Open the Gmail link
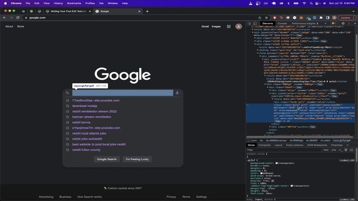The image size is (358, 201). pos(205,26)
